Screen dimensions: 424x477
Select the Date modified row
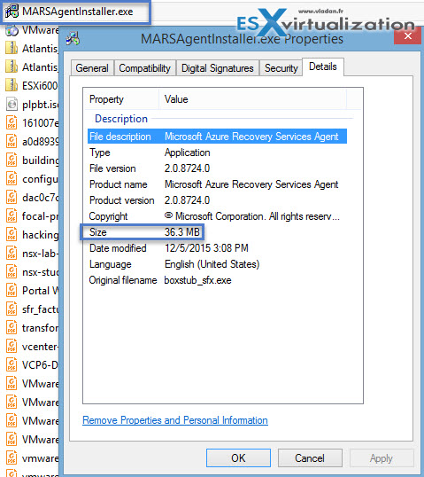217,248
